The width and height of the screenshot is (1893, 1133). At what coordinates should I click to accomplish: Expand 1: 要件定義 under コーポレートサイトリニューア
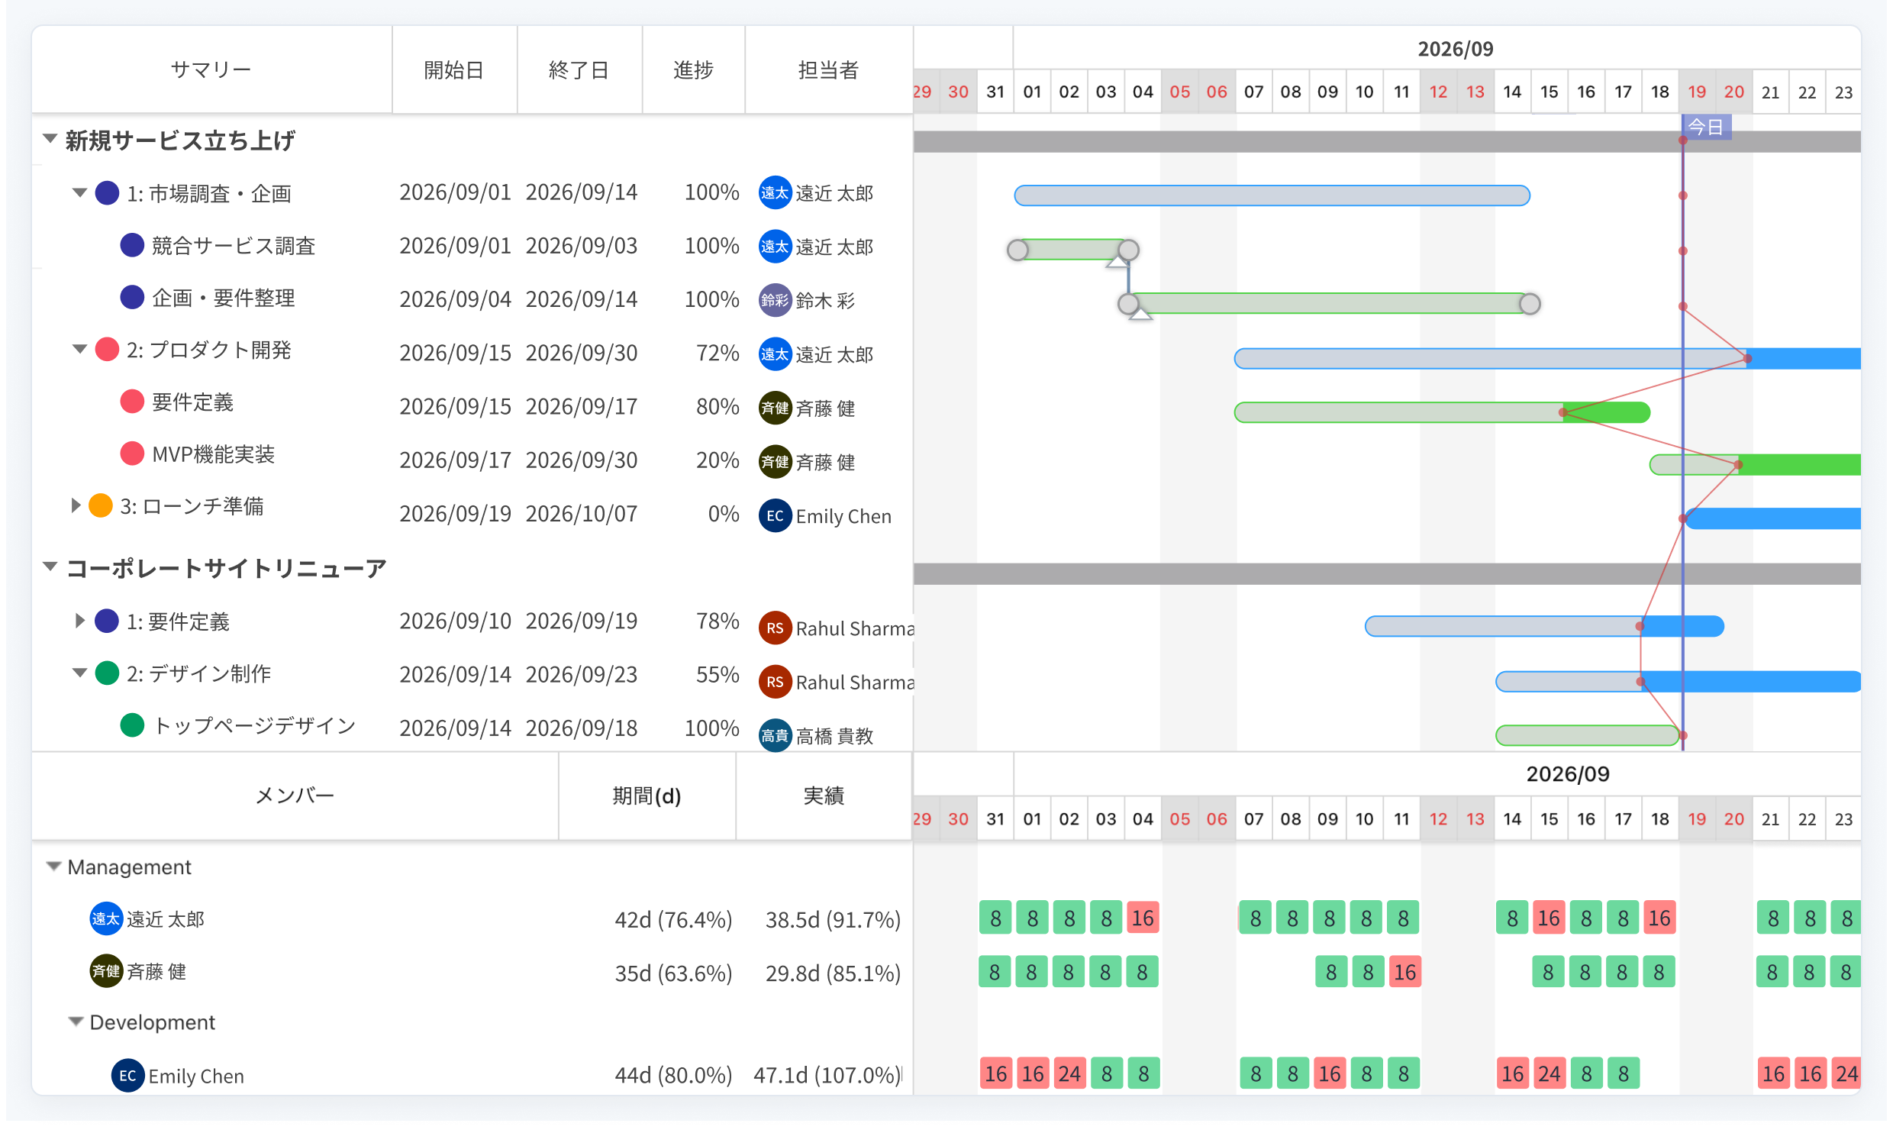click(x=79, y=621)
